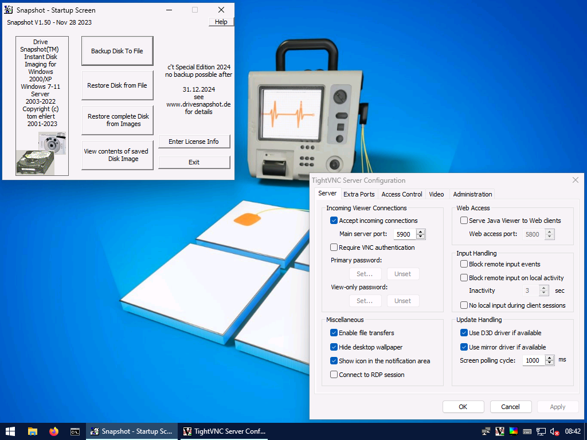Click the colorful display tray icon
The height and width of the screenshot is (440, 587).
pyautogui.click(x=513, y=431)
